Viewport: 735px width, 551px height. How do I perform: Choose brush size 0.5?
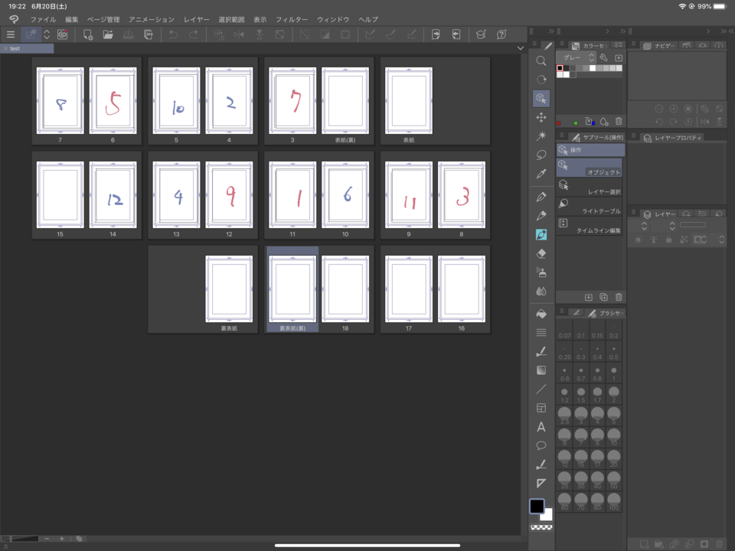pos(613,352)
